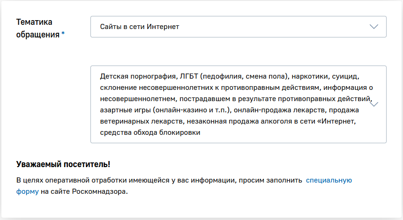Click the word "форму" in the link
403x220 pixels.
click(27, 192)
